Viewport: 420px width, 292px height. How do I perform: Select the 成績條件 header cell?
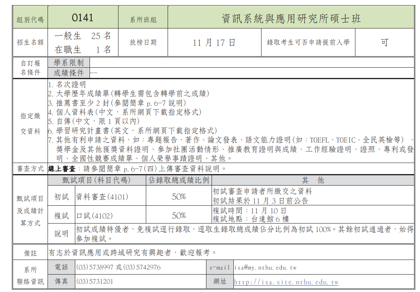69,73
